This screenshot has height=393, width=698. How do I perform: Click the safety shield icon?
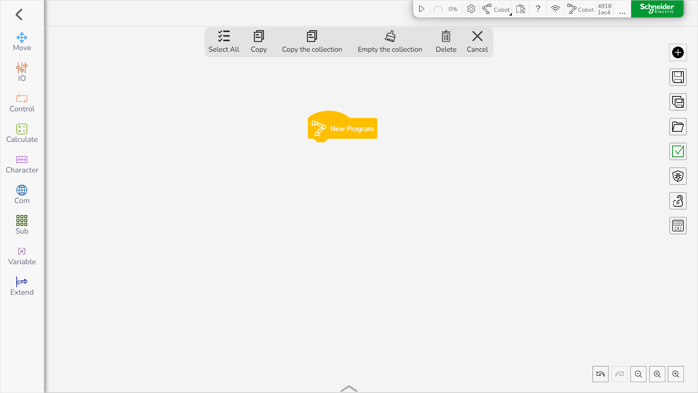click(x=678, y=176)
